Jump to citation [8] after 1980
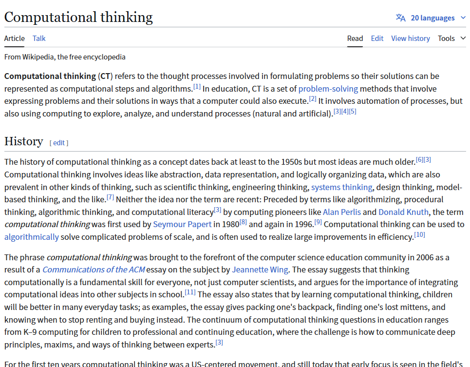 point(243,222)
